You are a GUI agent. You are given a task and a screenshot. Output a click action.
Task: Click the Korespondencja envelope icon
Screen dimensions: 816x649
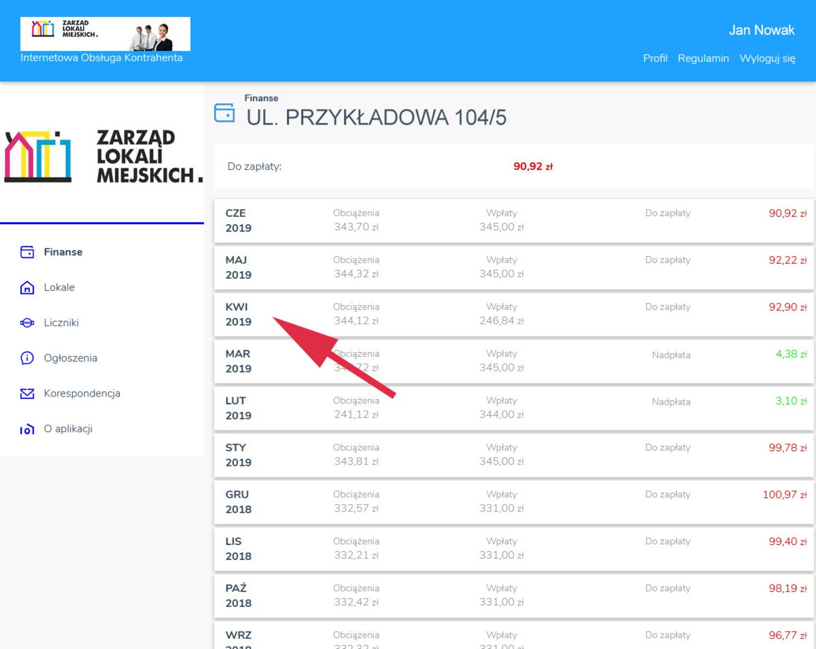tap(27, 394)
